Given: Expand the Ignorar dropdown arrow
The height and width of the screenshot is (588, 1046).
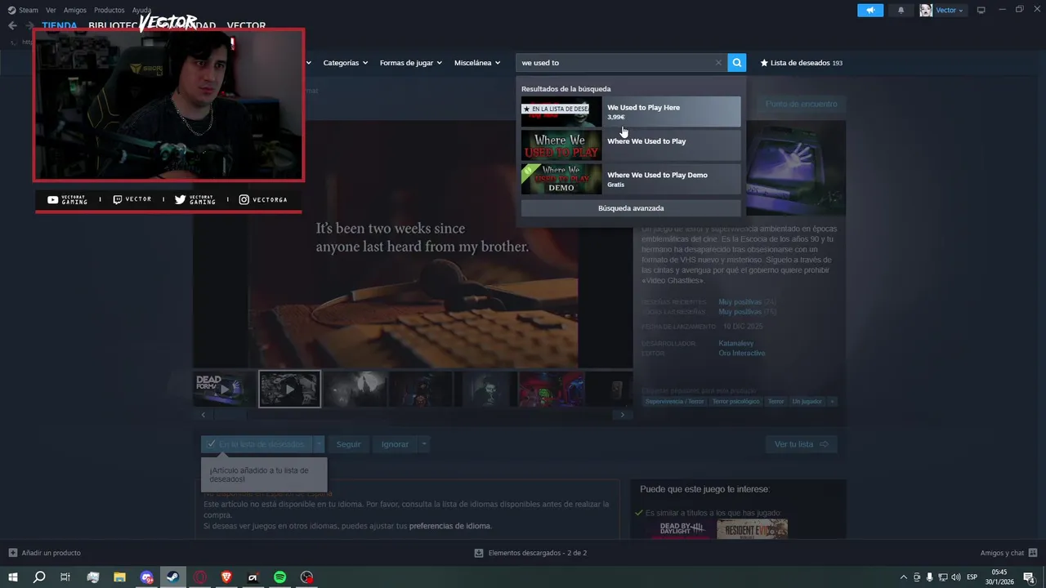Looking at the screenshot, I should tap(423, 444).
